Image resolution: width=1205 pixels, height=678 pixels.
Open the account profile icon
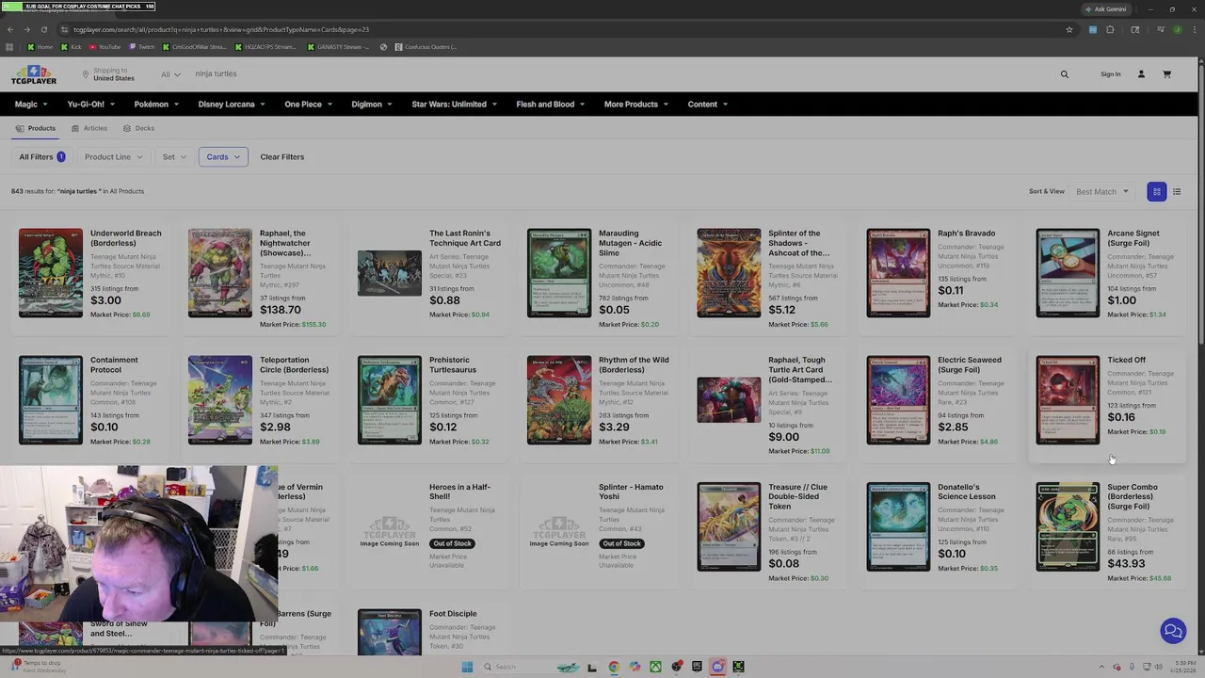(1141, 74)
